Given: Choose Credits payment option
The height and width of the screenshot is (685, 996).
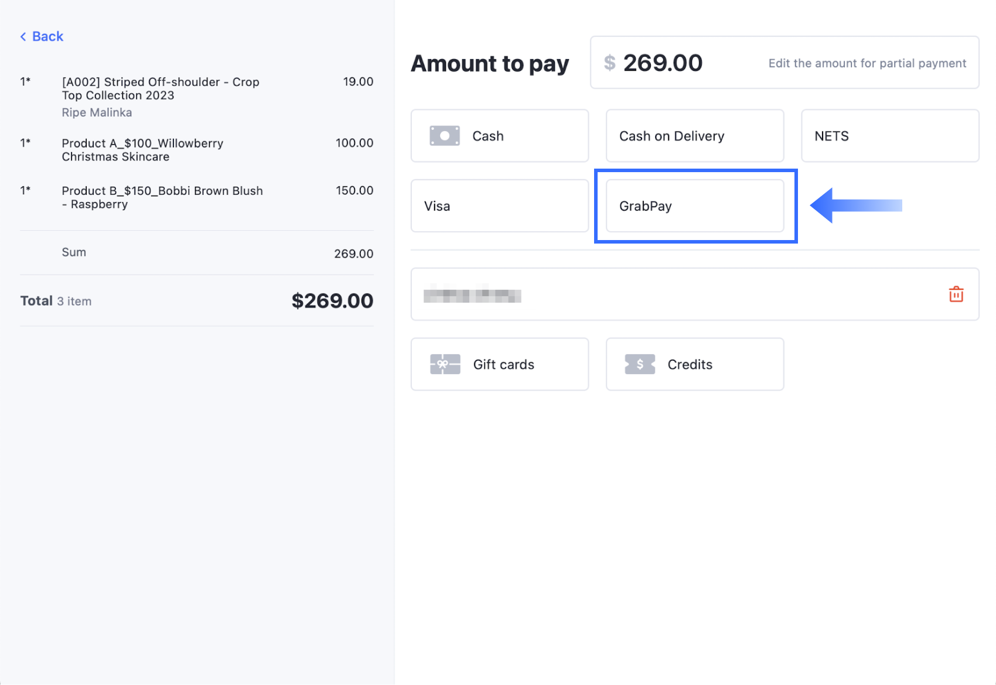Looking at the screenshot, I should click(694, 364).
